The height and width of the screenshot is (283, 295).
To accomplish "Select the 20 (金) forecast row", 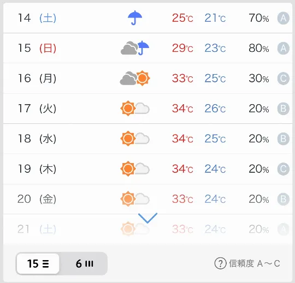I will pos(147,199).
